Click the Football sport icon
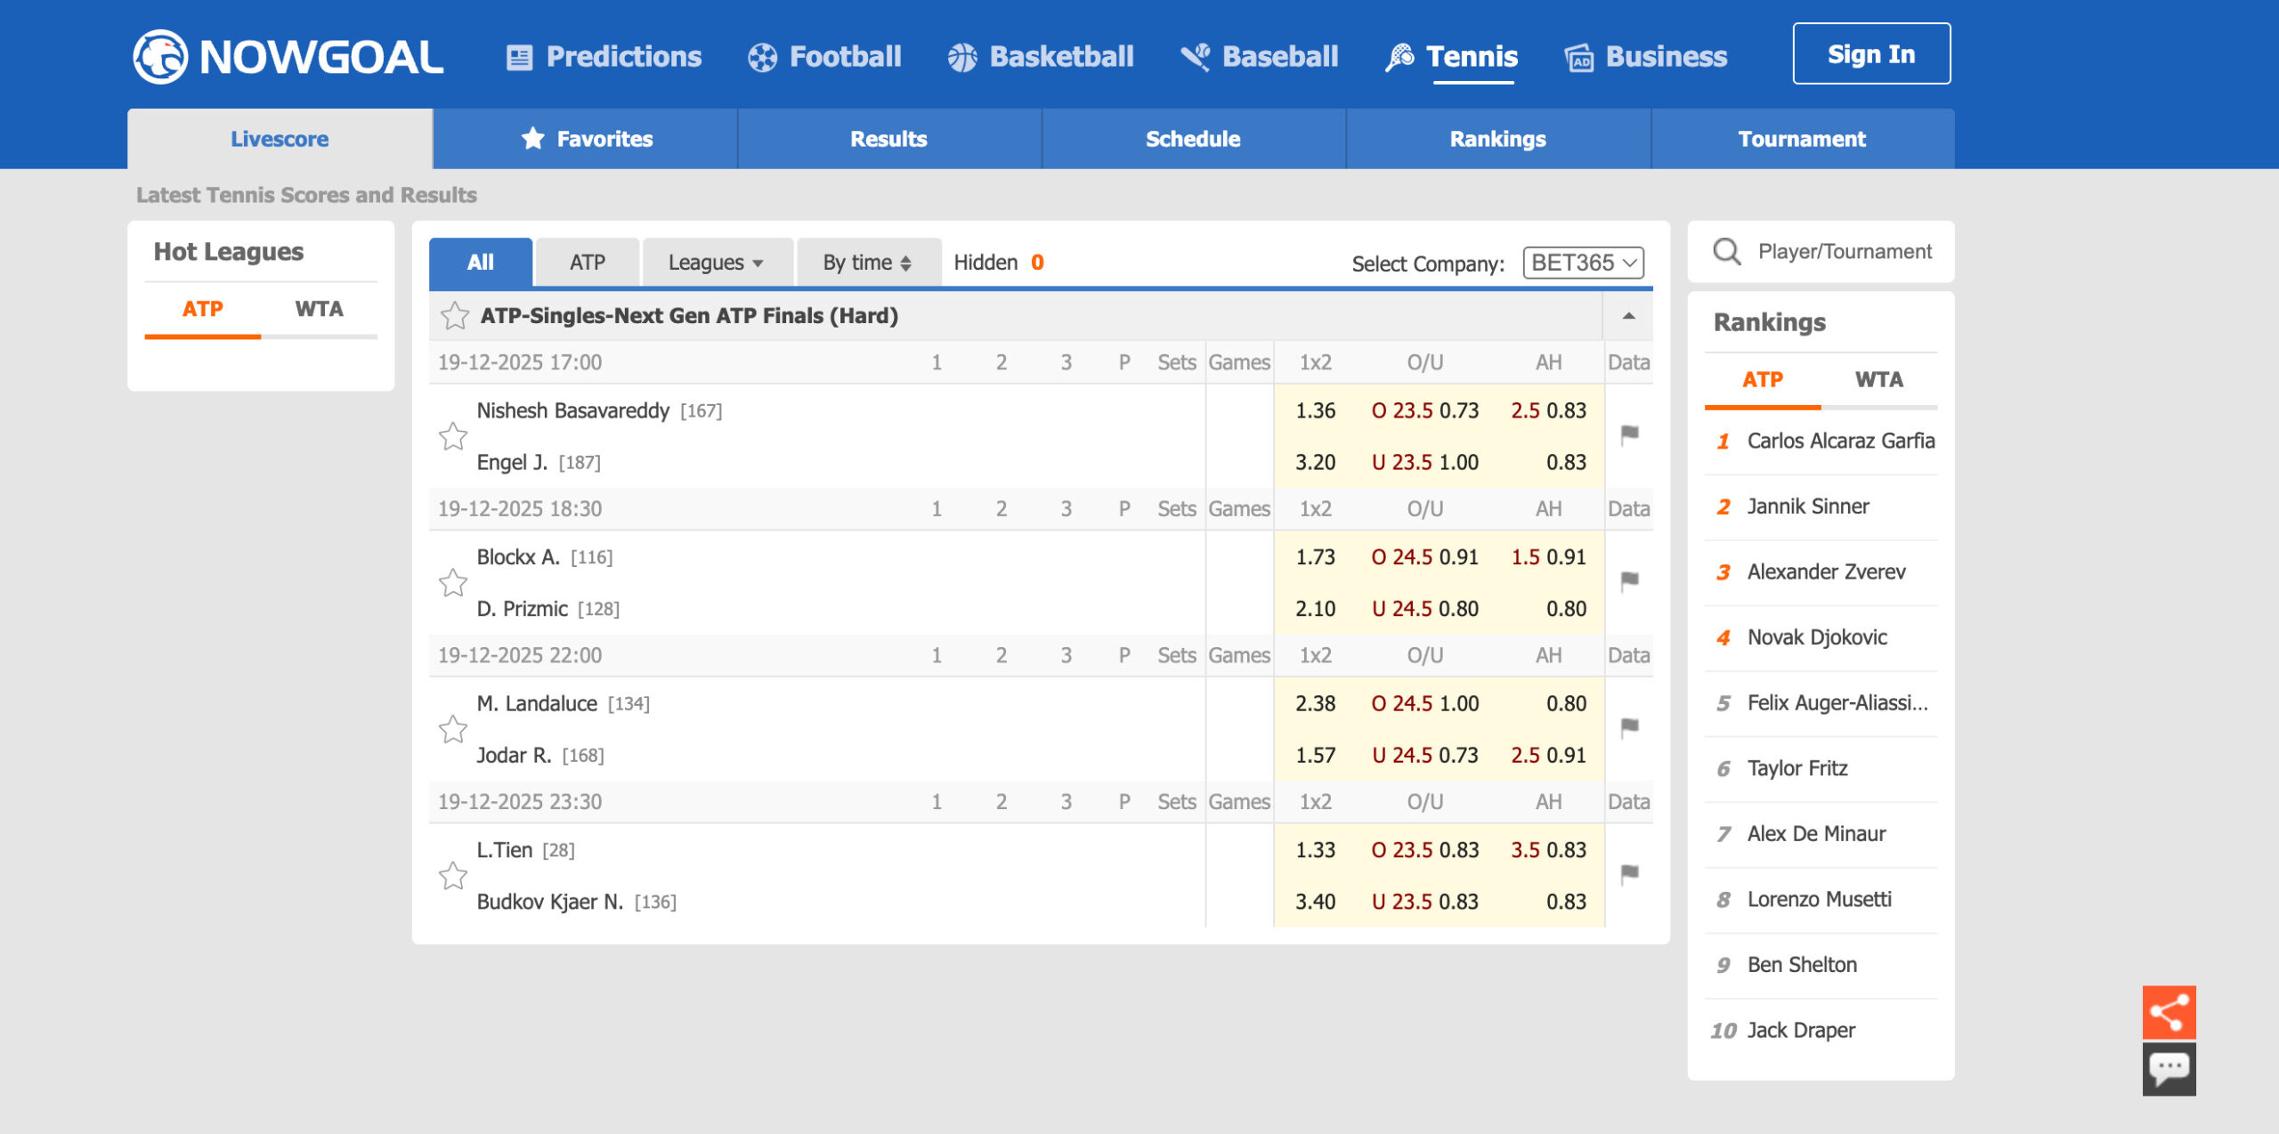This screenshot has width=2279, height=1134. (x=761, y=56)
